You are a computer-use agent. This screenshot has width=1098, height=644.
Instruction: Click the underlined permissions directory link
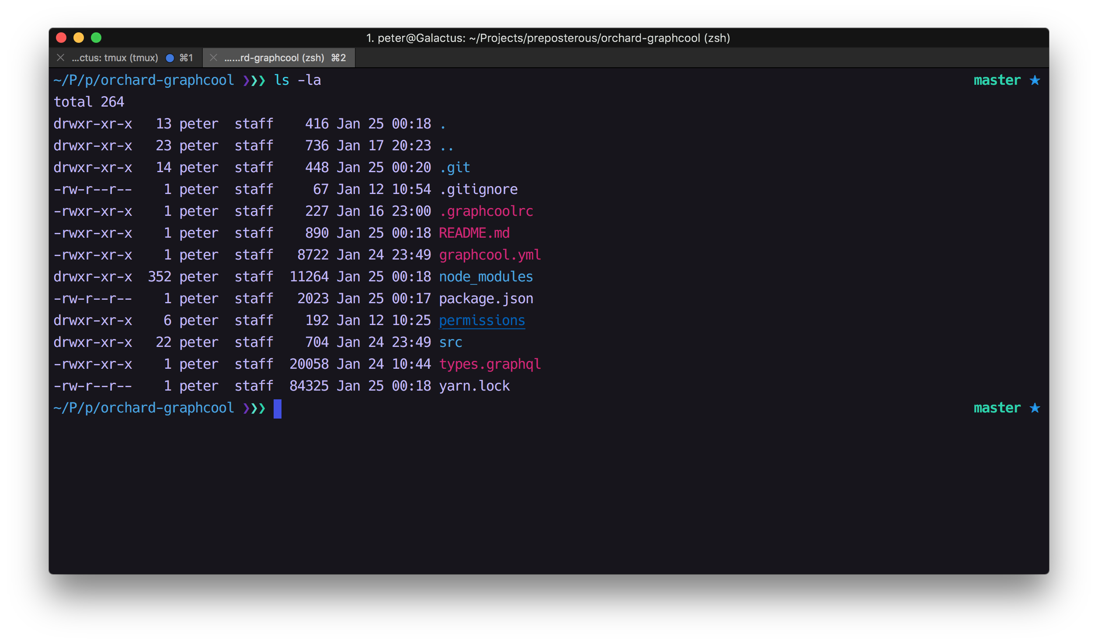[482, 320]
